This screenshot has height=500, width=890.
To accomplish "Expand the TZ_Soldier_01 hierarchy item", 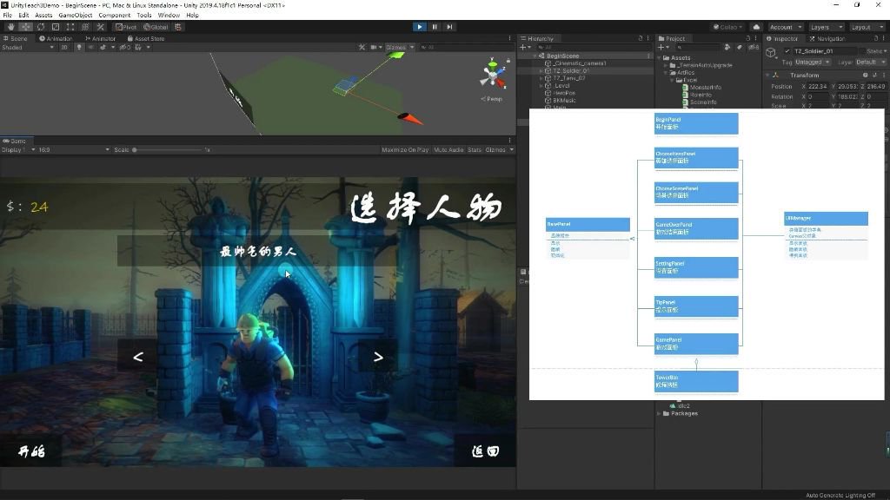I will pos(541,71).
